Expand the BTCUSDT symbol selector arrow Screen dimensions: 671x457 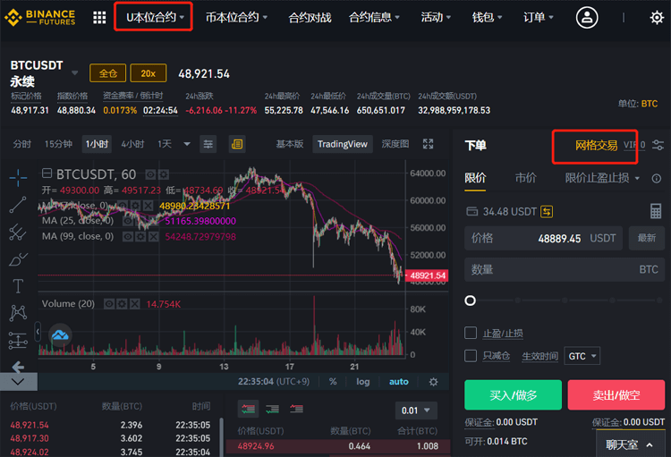click(x=75, y=72)
